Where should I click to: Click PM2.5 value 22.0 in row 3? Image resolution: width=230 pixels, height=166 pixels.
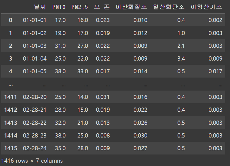click(x=83, y=58)
